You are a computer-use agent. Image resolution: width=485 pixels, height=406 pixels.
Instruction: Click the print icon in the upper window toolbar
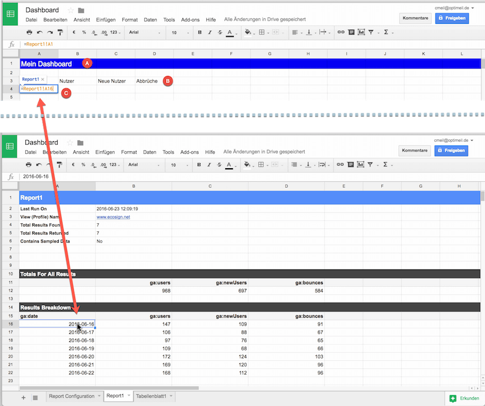click(x=29, y=32)
